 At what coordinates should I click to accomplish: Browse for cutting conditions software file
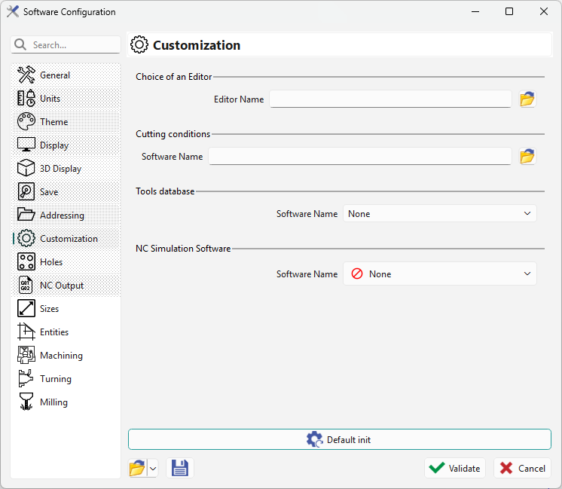(527, 156)
